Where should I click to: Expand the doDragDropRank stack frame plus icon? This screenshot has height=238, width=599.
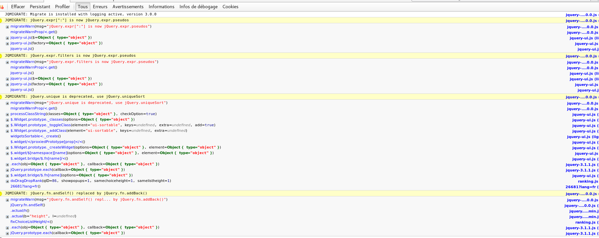(7, 181)
